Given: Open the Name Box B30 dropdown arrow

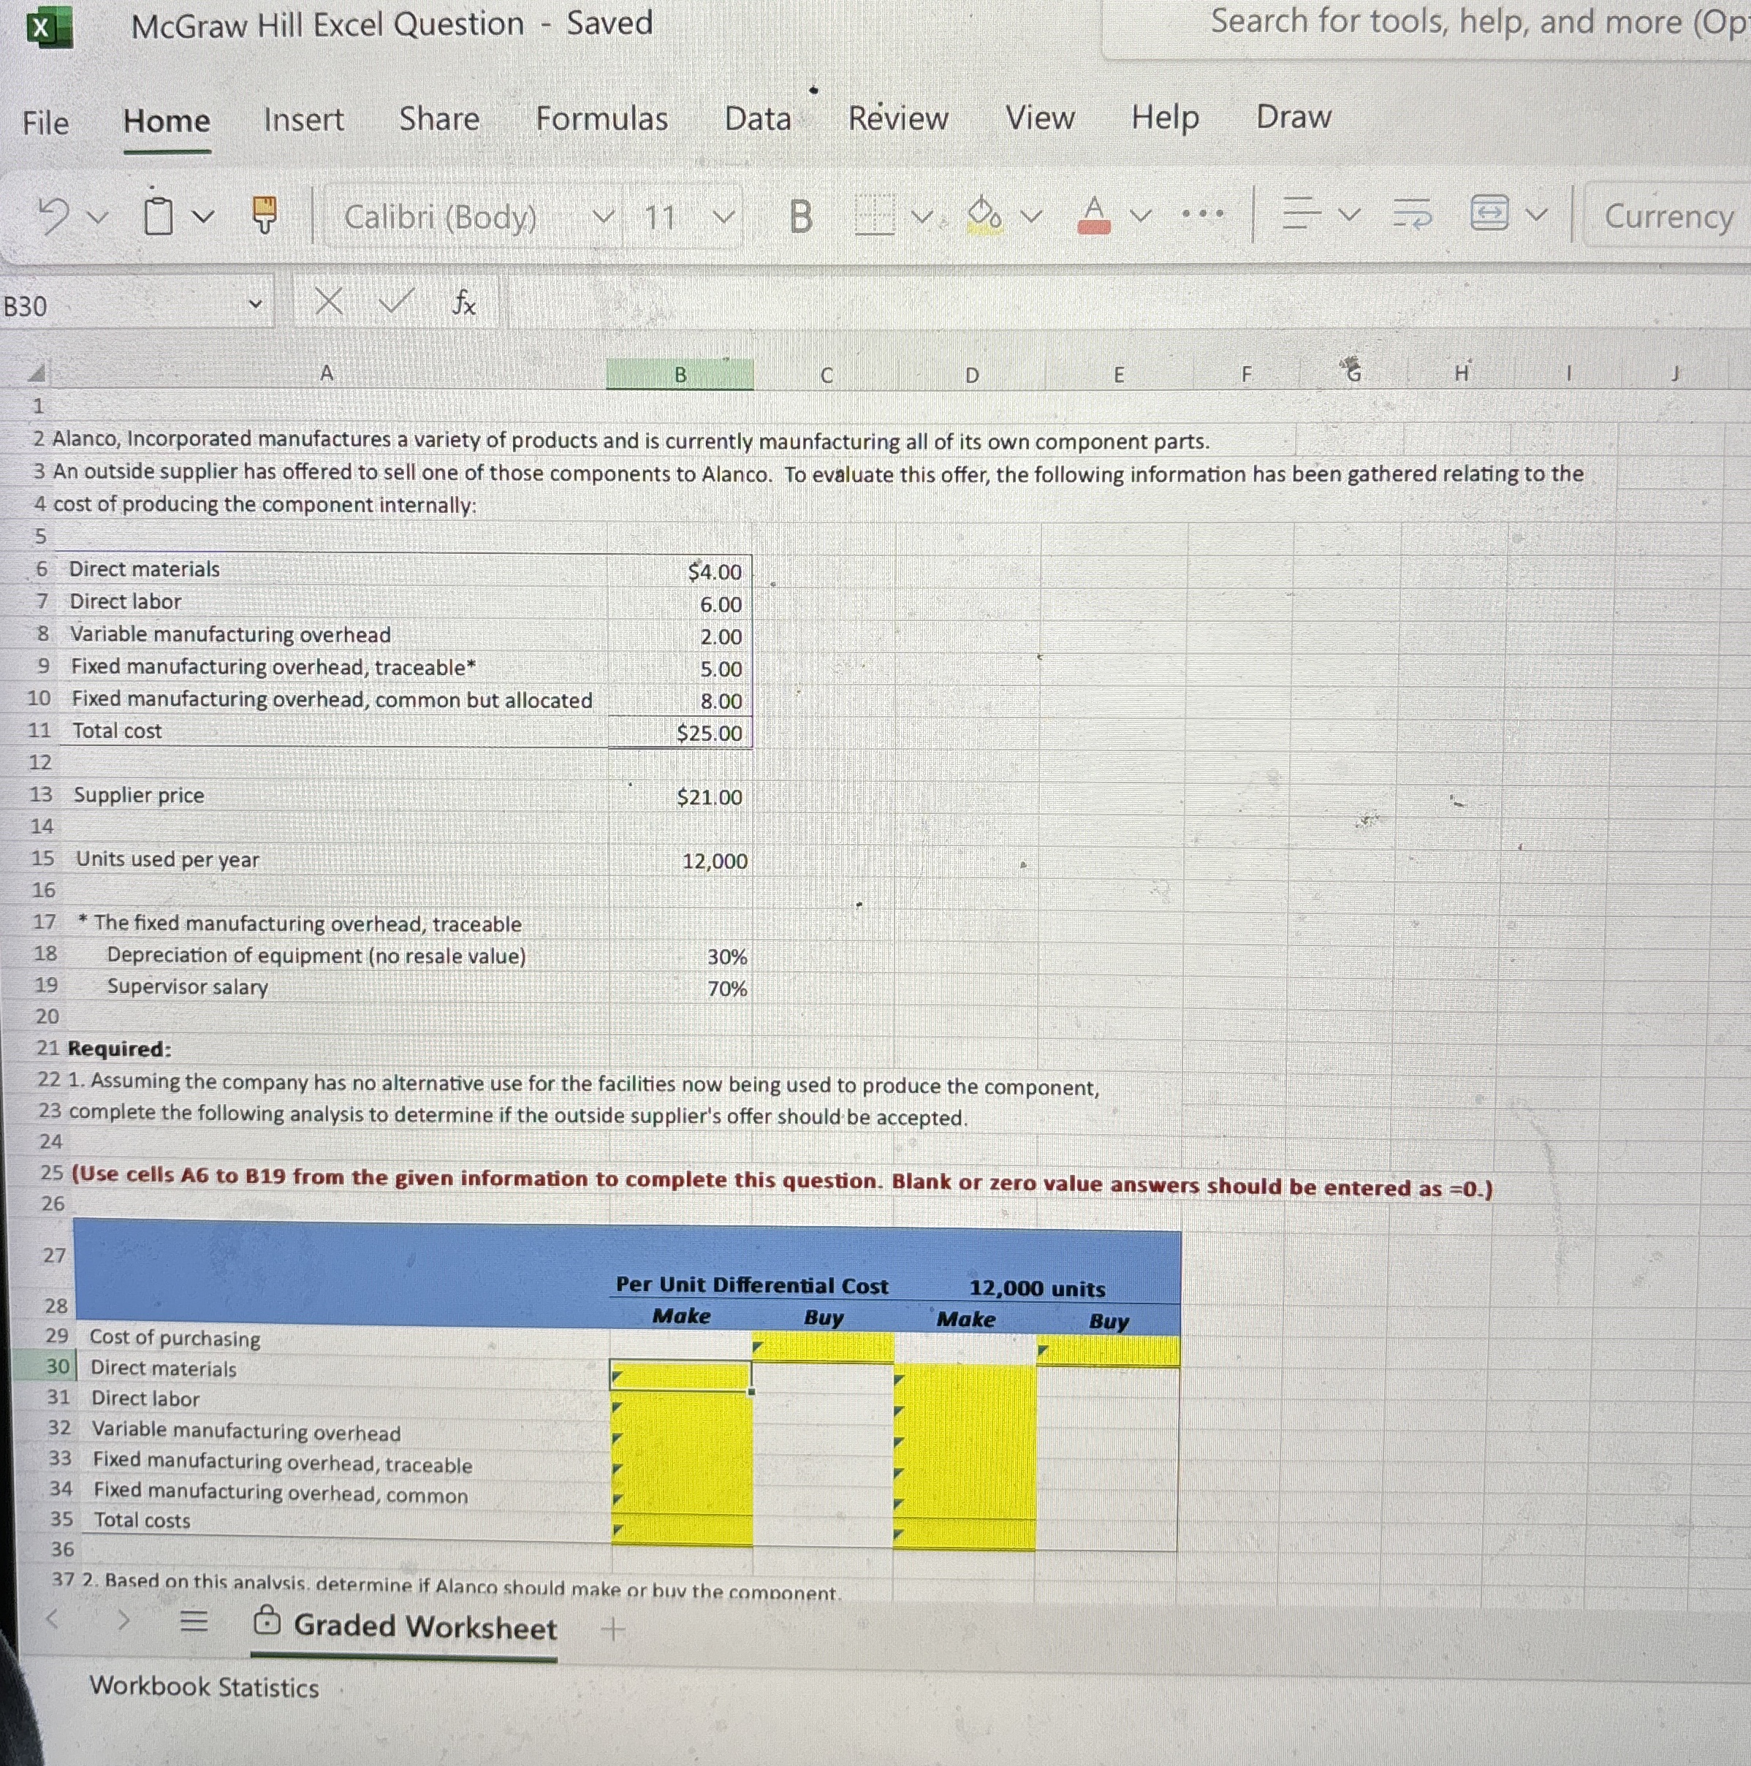Looking at the screenshot, I should pyautogui.click(x=256, y=305).
